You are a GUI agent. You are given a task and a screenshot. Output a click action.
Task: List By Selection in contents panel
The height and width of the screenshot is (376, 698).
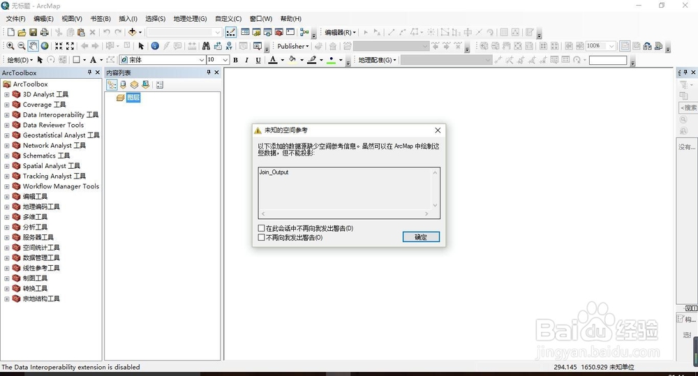click(x=146, y=84)
